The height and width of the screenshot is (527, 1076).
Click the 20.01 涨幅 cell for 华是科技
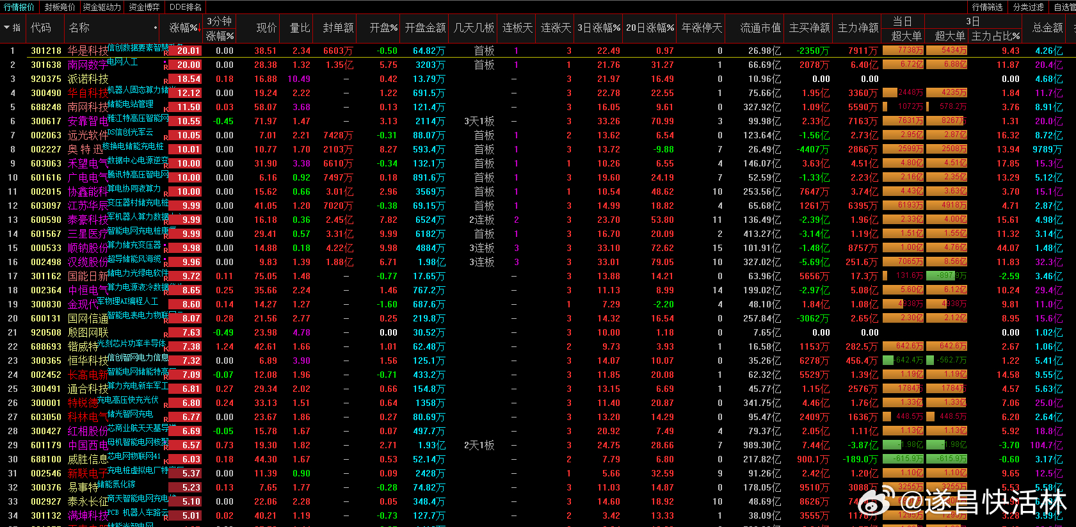pos(186,51)
